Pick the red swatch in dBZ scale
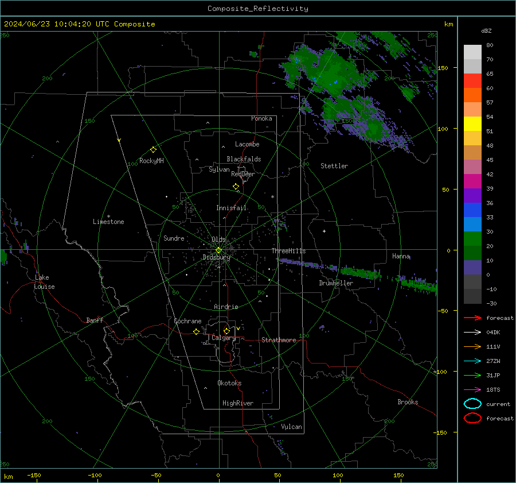 pos(472,81)
